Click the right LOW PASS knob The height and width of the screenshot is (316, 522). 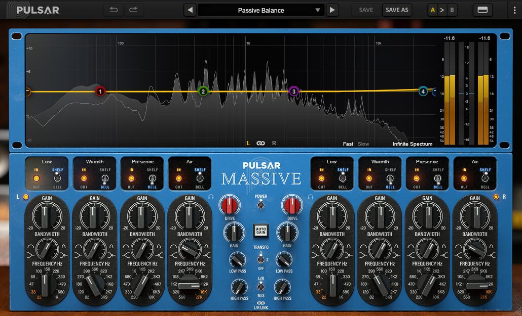(x=284, y=260)
